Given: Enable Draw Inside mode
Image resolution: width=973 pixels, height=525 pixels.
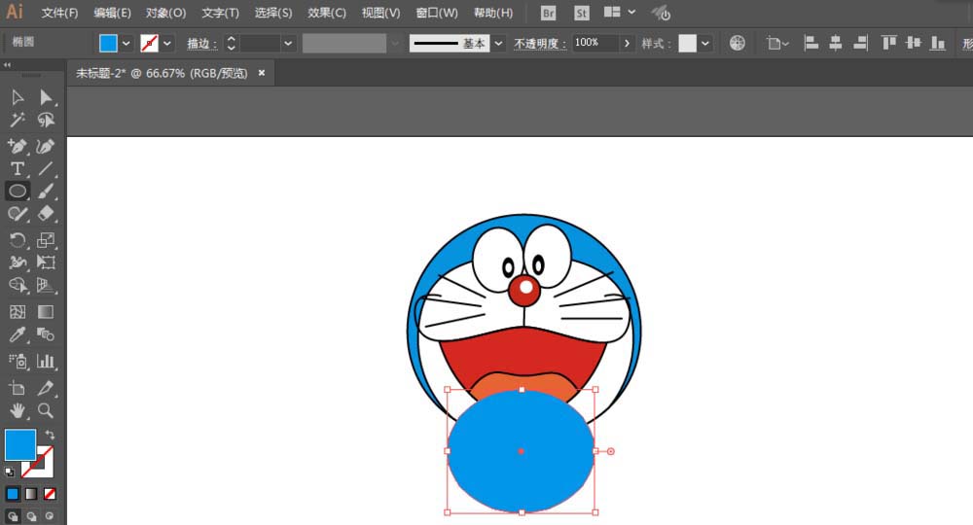Looking at the screenshot, I should tap(50, 515).
